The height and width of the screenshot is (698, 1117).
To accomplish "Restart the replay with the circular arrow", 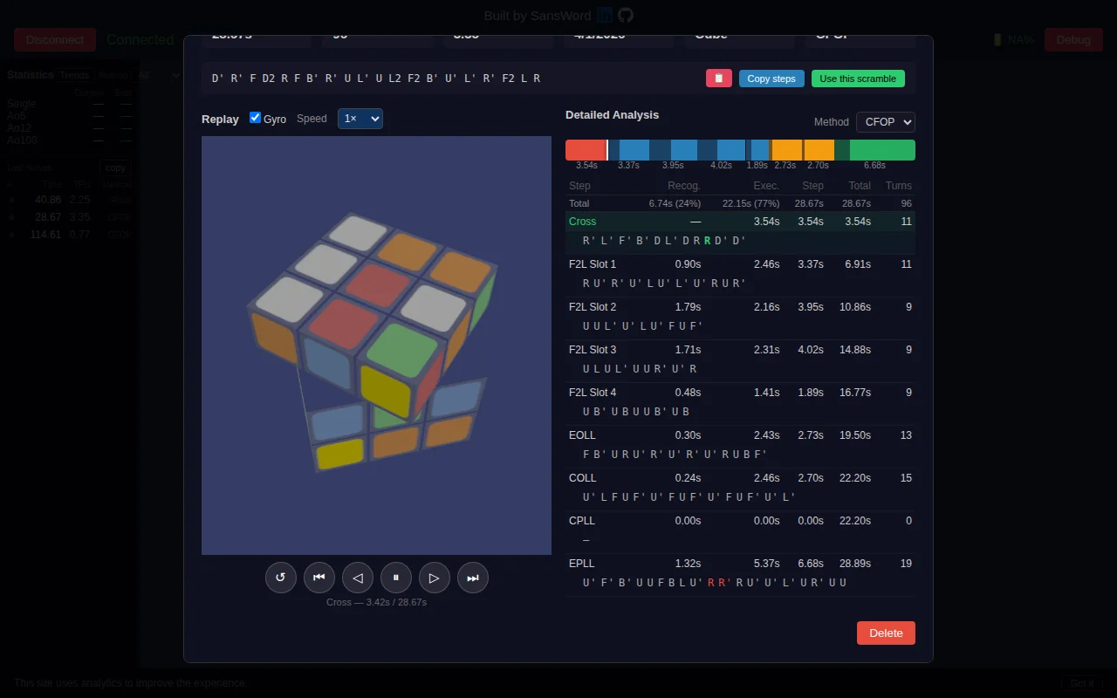I will click(x=280, y=578).
